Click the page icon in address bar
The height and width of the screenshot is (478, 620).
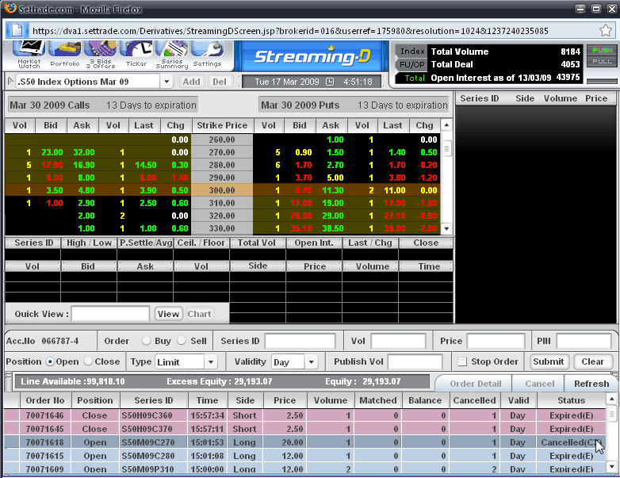coord(17,30)
